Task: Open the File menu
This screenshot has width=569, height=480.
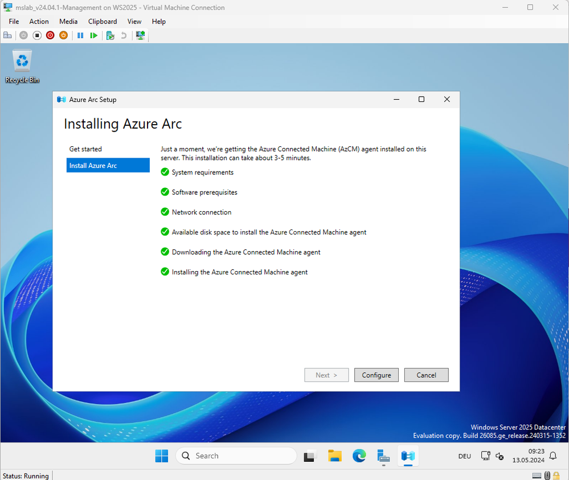Action: (14, 22)
